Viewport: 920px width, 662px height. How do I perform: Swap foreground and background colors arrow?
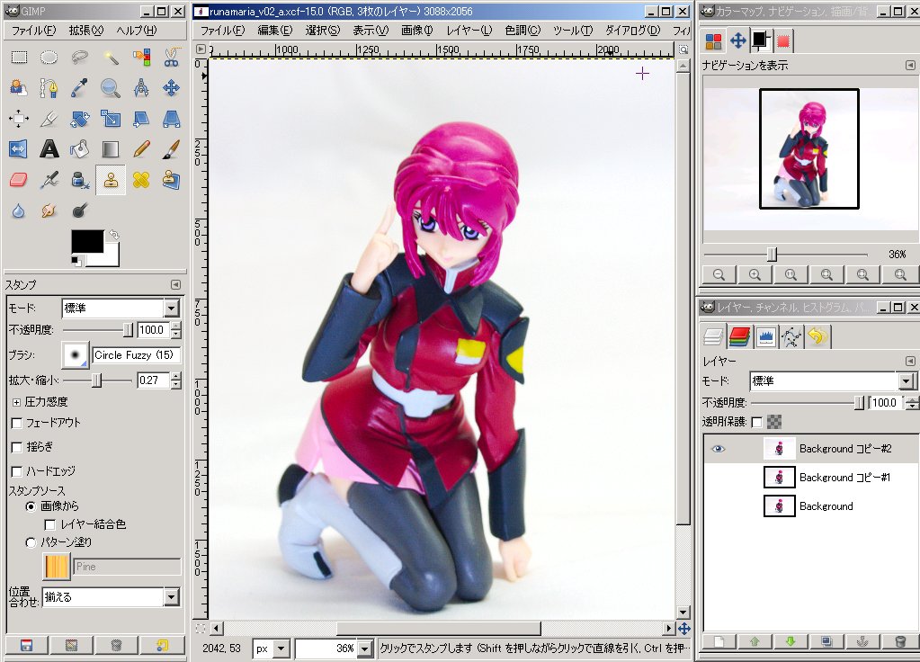(x=114, y=235)
